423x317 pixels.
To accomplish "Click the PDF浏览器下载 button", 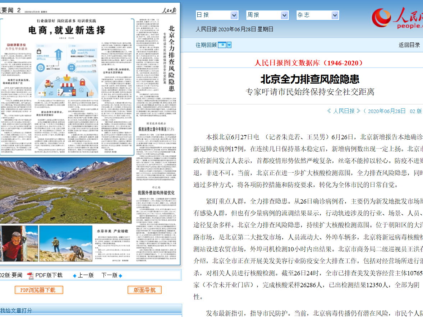I will click(x=39, y=290).
